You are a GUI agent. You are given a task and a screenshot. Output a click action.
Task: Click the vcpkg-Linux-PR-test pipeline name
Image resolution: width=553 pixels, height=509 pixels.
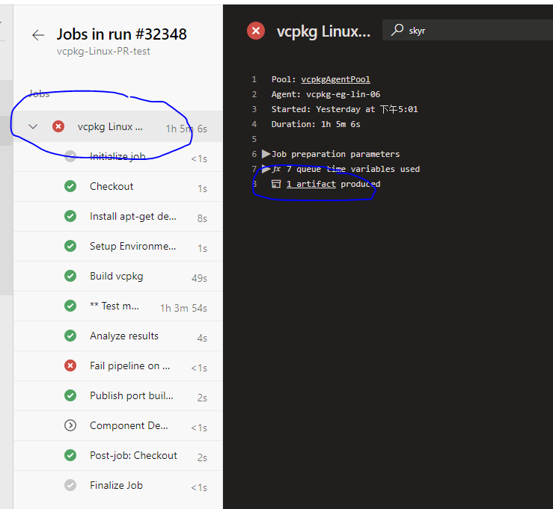(103, 52)
